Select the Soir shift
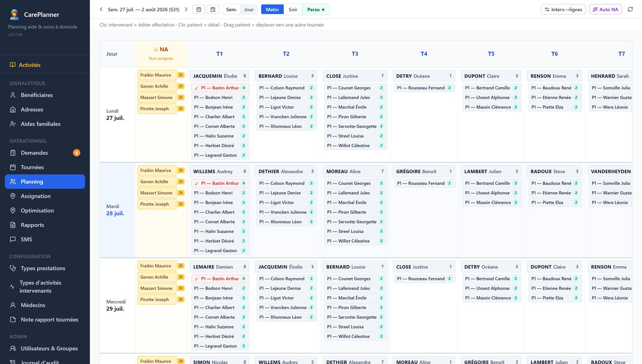 (x=293, y=10)
